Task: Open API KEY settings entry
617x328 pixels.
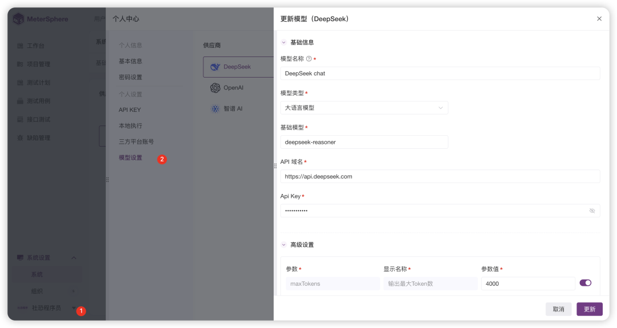Action: (x=130, y=110)
